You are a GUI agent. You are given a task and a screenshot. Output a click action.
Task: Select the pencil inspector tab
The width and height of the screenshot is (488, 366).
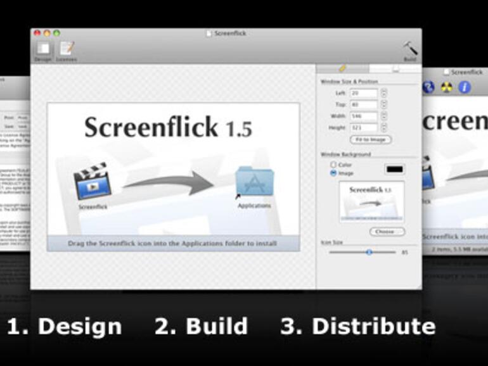342,68
